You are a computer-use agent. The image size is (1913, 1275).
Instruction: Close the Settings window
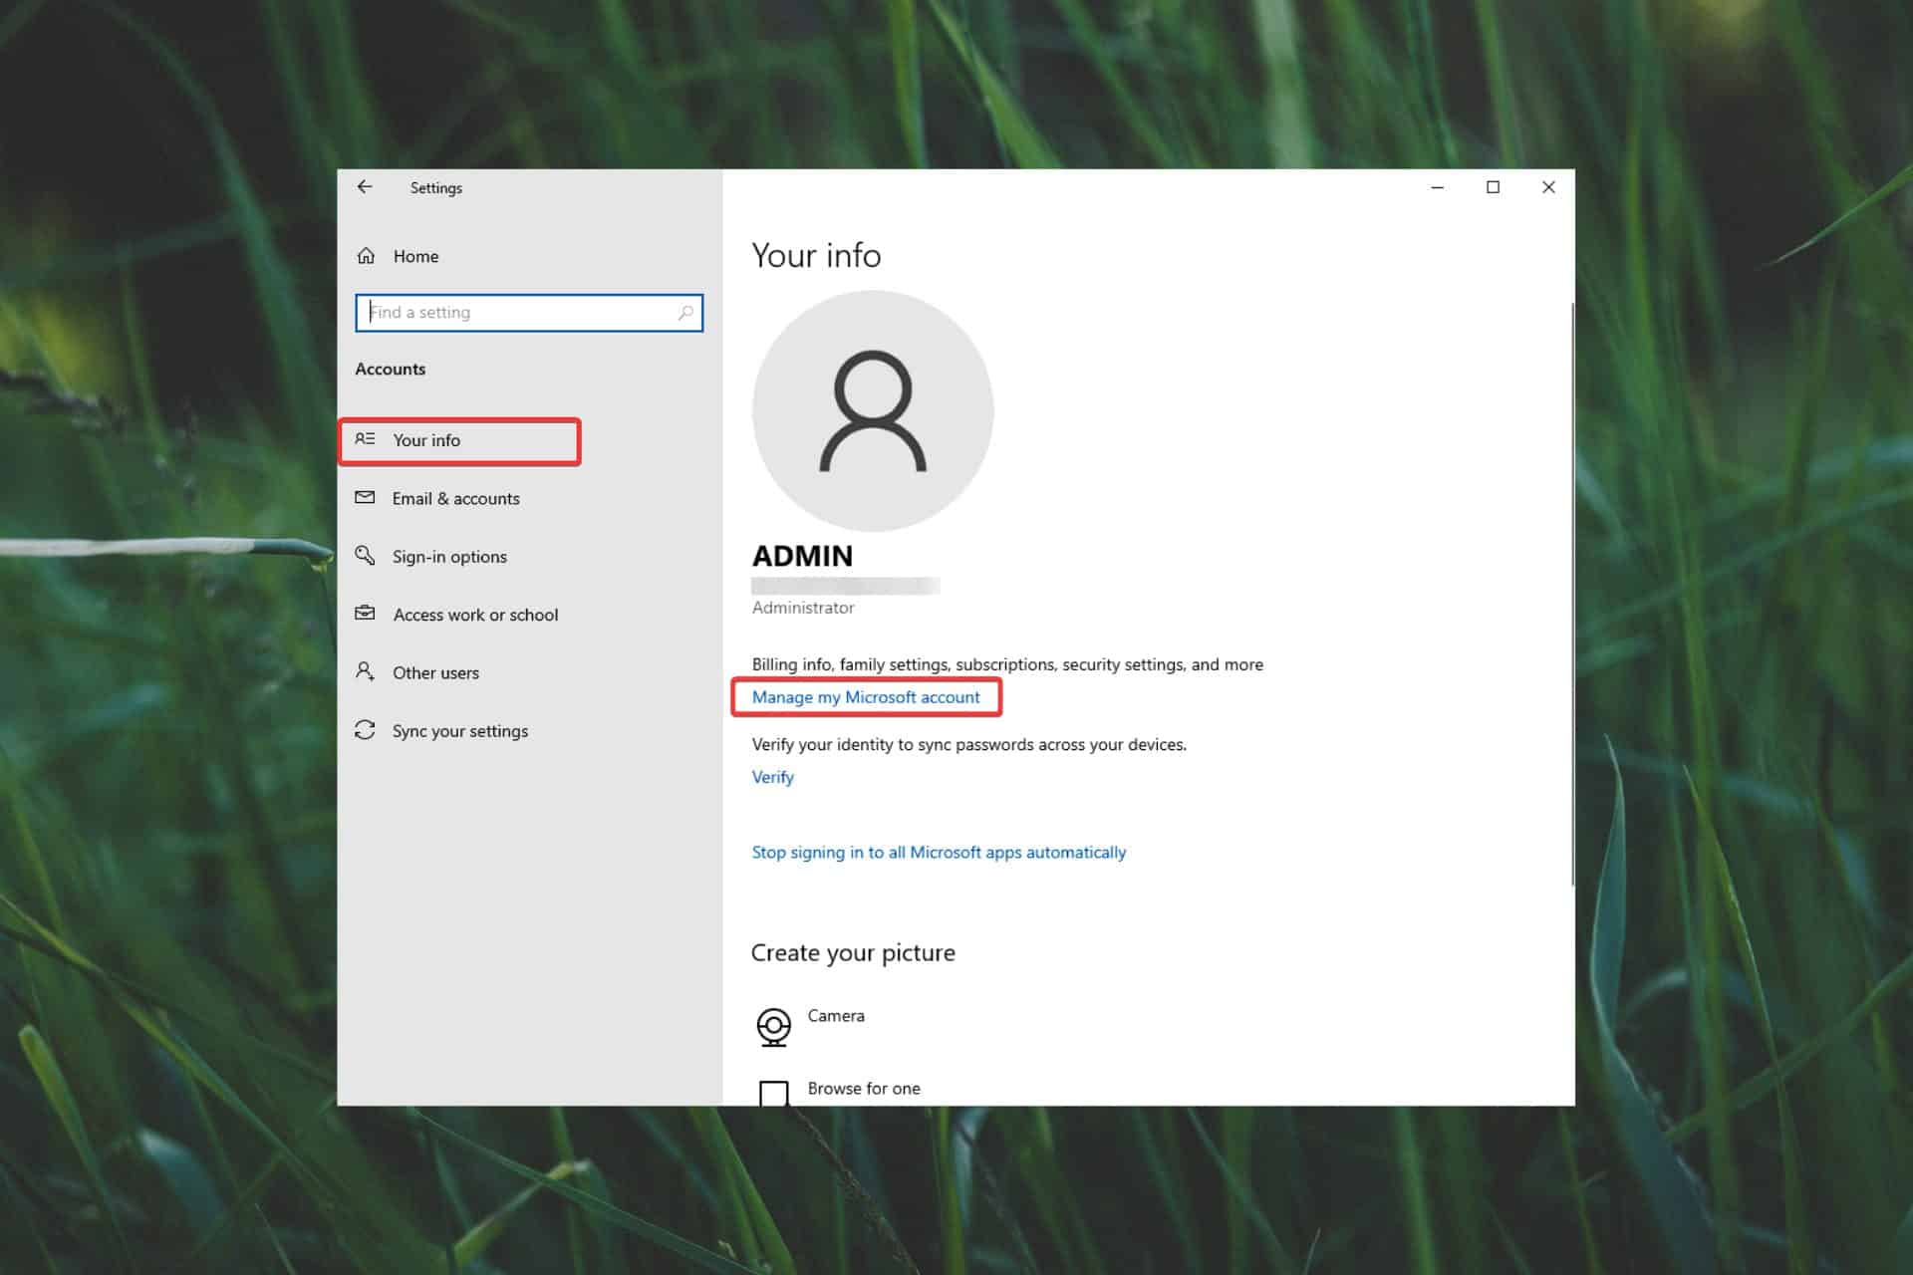1548,187
